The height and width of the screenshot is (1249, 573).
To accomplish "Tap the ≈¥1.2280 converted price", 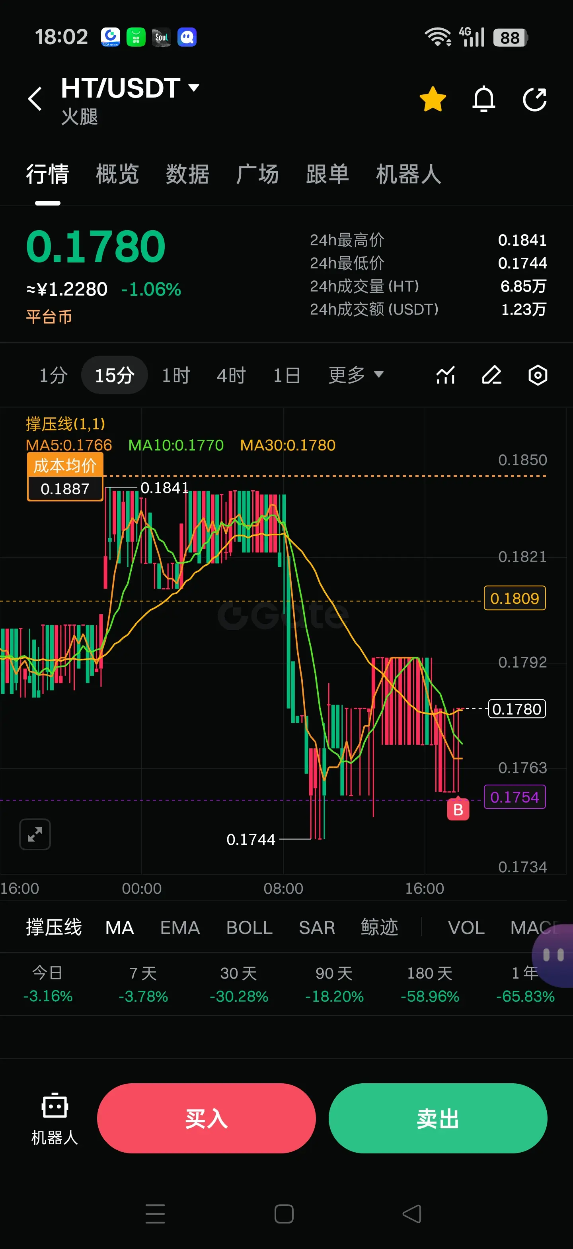I will 67,290.
